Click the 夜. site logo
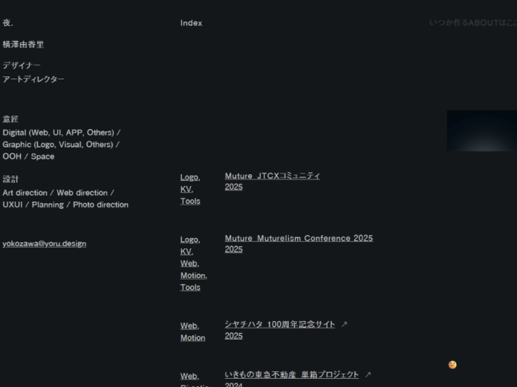 pyautogui.click(x=7, y=23)
